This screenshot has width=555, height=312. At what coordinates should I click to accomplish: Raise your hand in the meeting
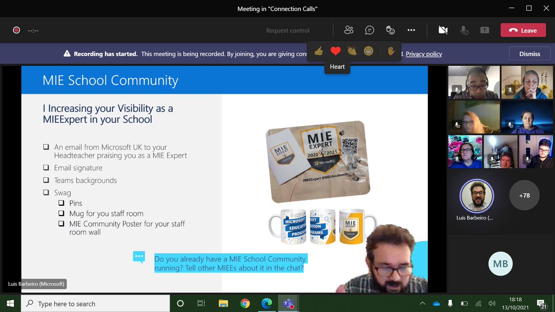pos(391,51)
